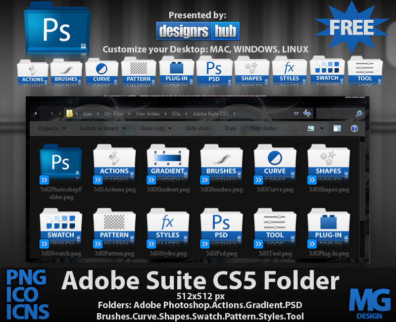Navigate to 'My Files' in the breadcrumb path

[x=114, y=114]
